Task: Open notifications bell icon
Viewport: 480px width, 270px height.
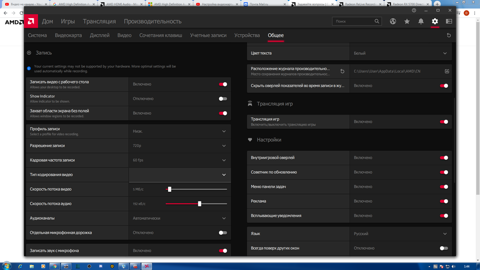Action: 421,21
